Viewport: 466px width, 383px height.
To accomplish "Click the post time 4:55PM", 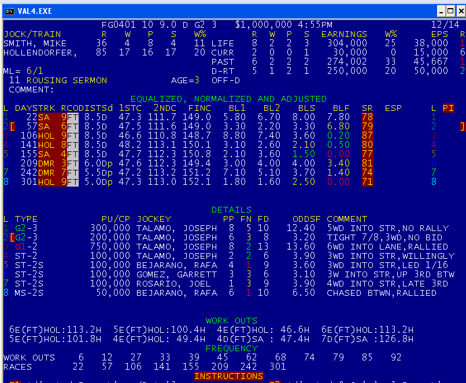I will (315, 25).
